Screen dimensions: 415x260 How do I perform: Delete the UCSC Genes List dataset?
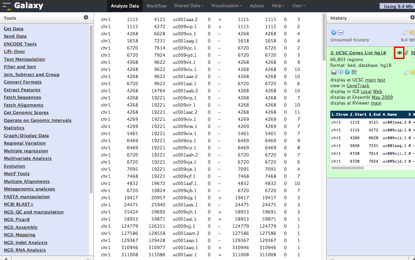coord(413,53)
